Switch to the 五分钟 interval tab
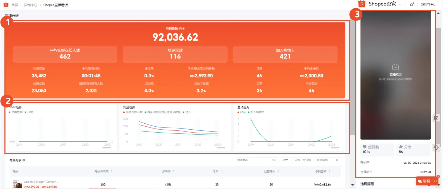Image resolution: width=443 pixels, height=189 pixels. (x=306, y=160)
